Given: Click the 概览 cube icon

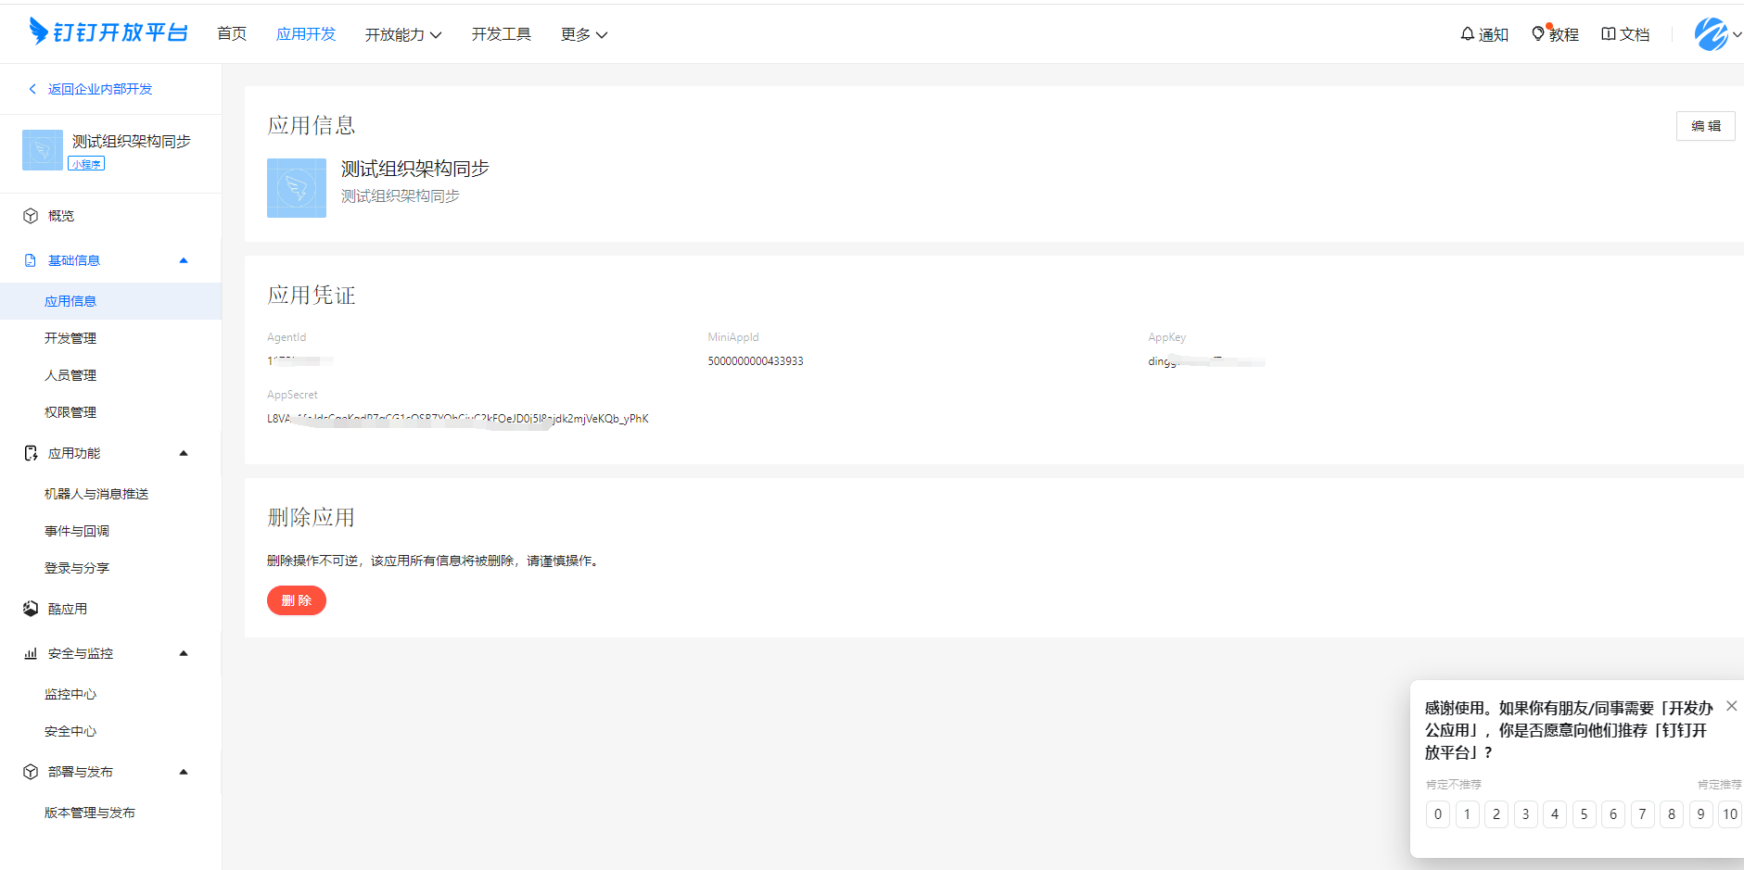Looking at the screenshot, I should [x=31, y=216].
